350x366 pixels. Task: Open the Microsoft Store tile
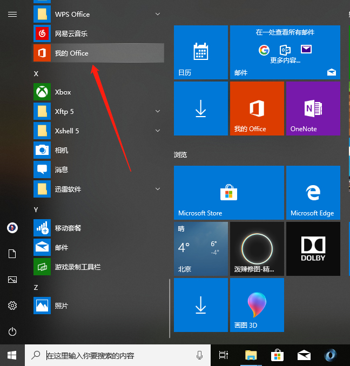tap(229, 193)
